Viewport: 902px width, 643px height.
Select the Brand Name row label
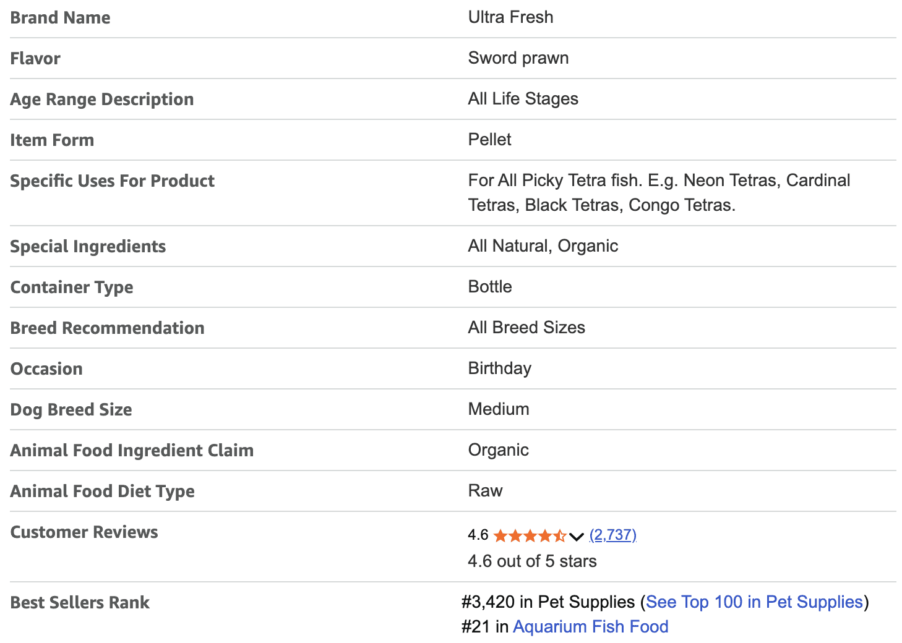pos(60,17)
